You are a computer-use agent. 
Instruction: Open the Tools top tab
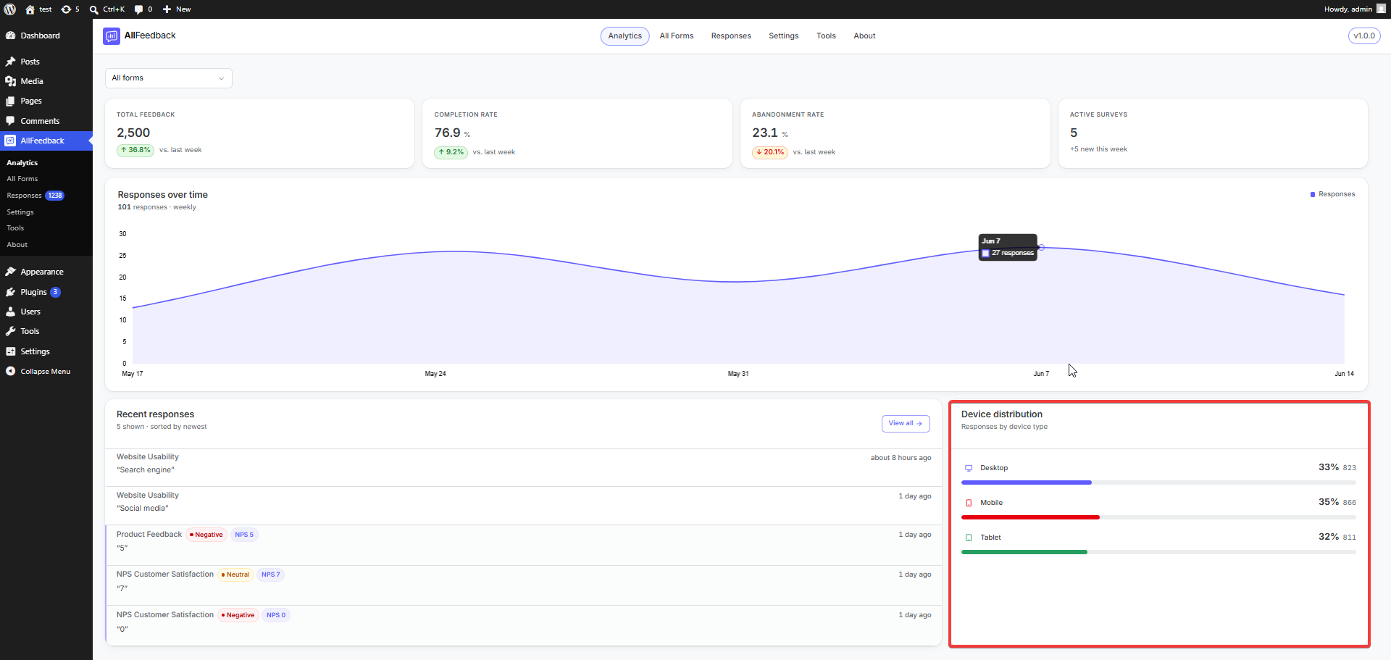[x=826, y=36]
